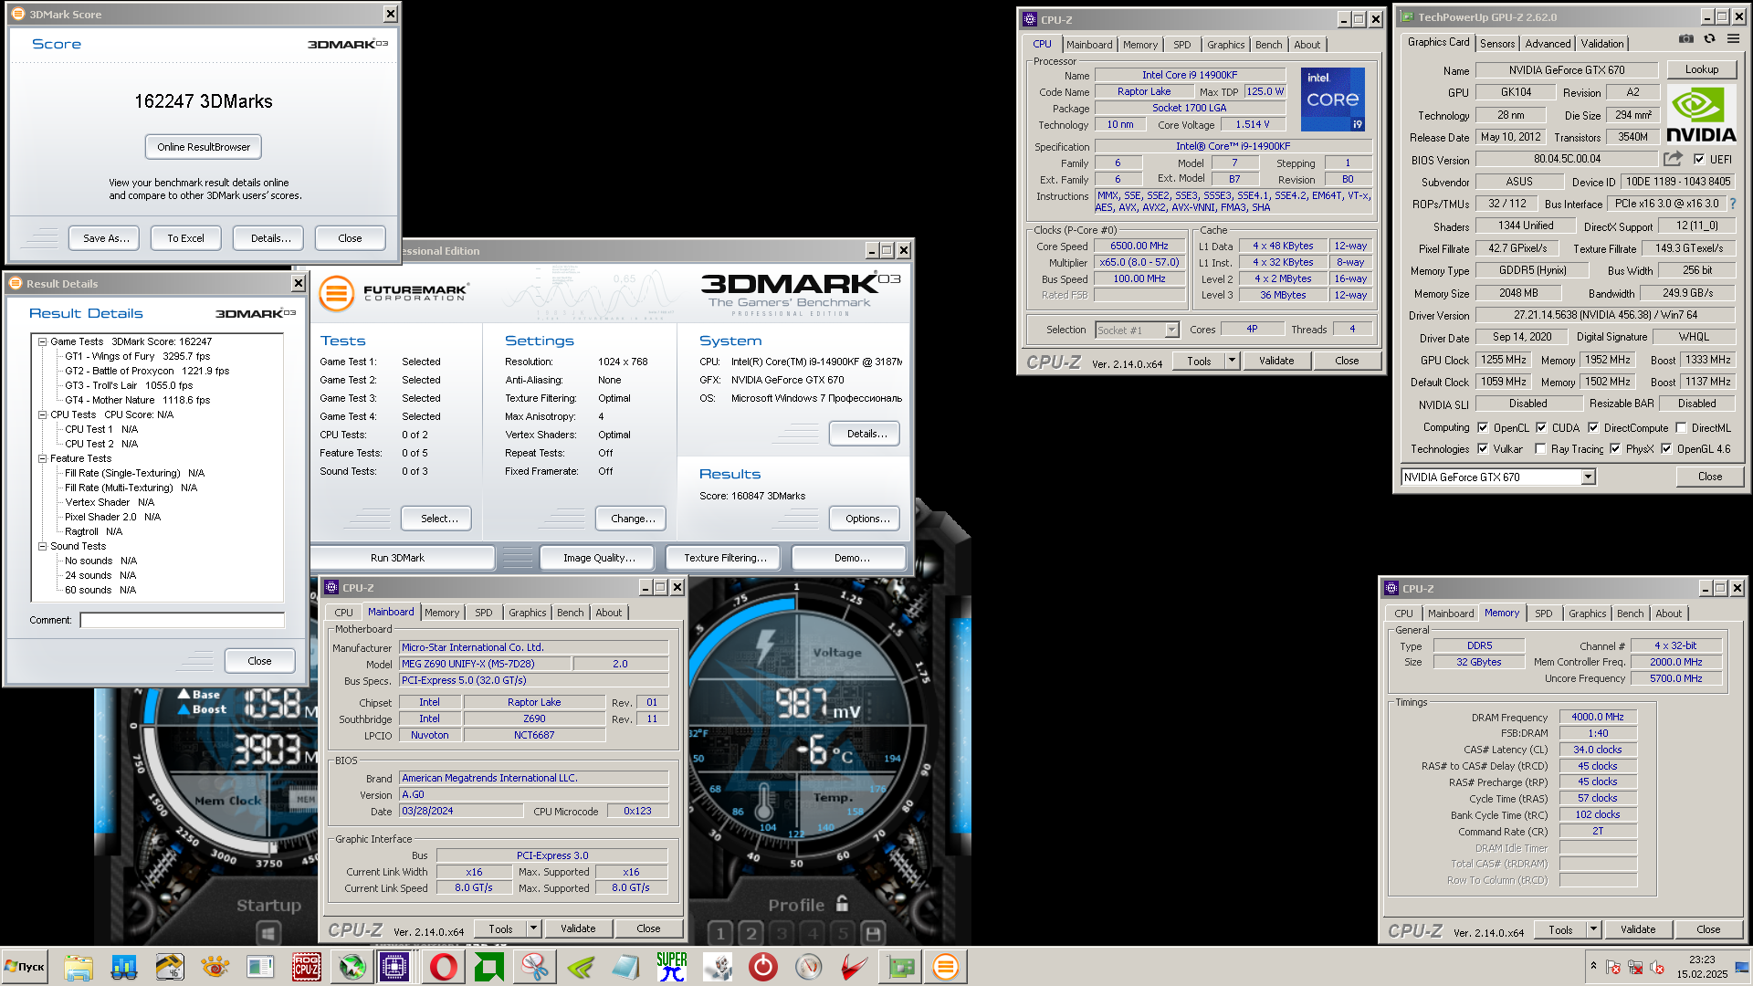Click the Online ResultBrowser button

point(204,147)
